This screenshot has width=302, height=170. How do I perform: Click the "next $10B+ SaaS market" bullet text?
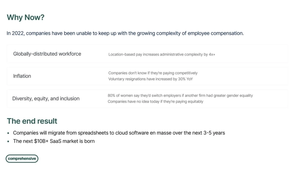tap(54, 141)
